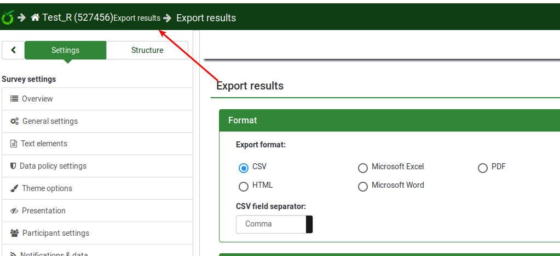Click the LimeSurvey logo icon

(x=8, y=18)
